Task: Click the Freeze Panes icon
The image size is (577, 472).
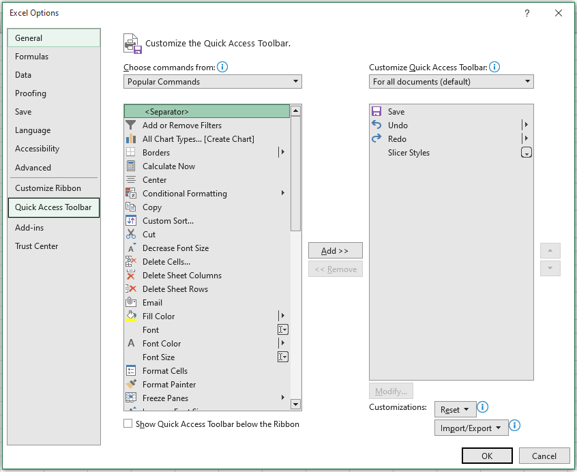Action: [131, 398]
